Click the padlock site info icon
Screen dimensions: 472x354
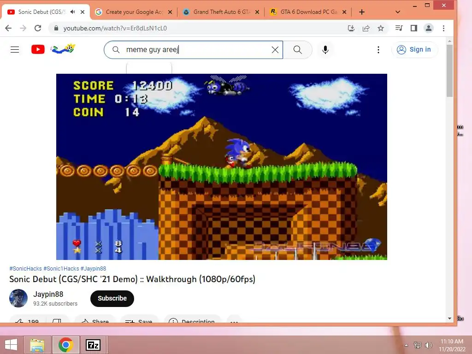56,28
